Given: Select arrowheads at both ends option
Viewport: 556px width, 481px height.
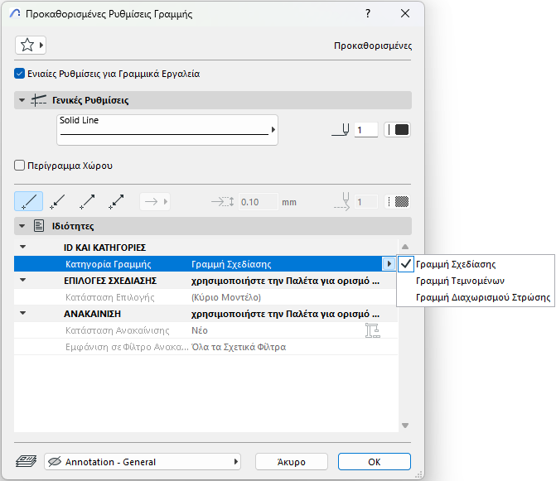Looking at the screenshot, I should coord(116,201).
